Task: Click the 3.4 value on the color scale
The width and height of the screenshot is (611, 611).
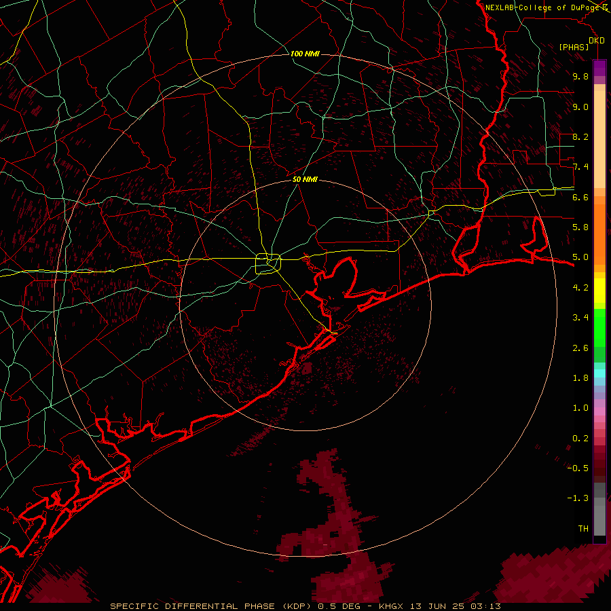Action: pos(580,318)
